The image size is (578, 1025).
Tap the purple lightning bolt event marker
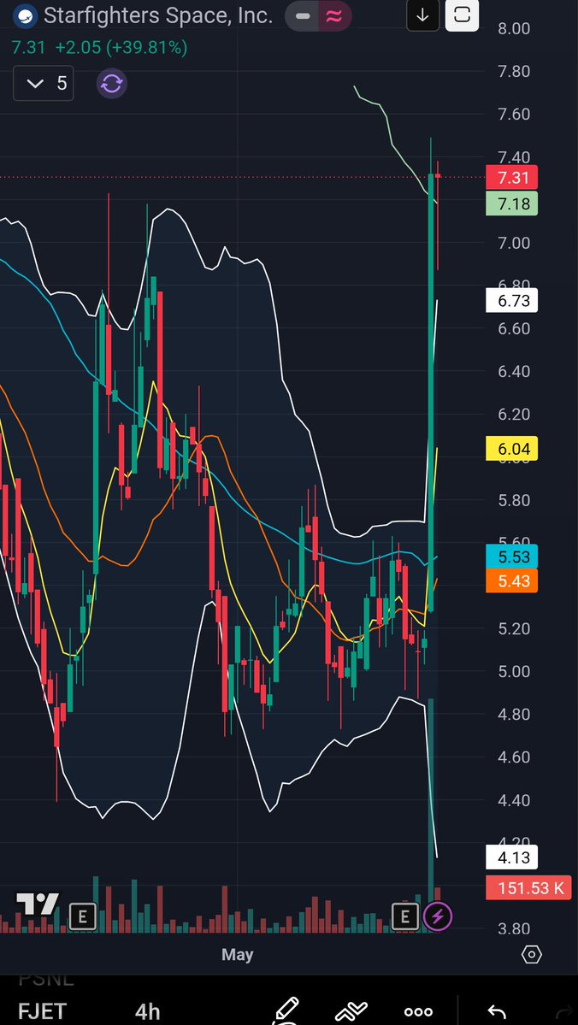pyautogui.click(x=438, y=916)
